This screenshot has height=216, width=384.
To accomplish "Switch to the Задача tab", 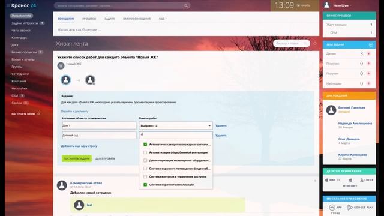I will click(x=109, y=19).
